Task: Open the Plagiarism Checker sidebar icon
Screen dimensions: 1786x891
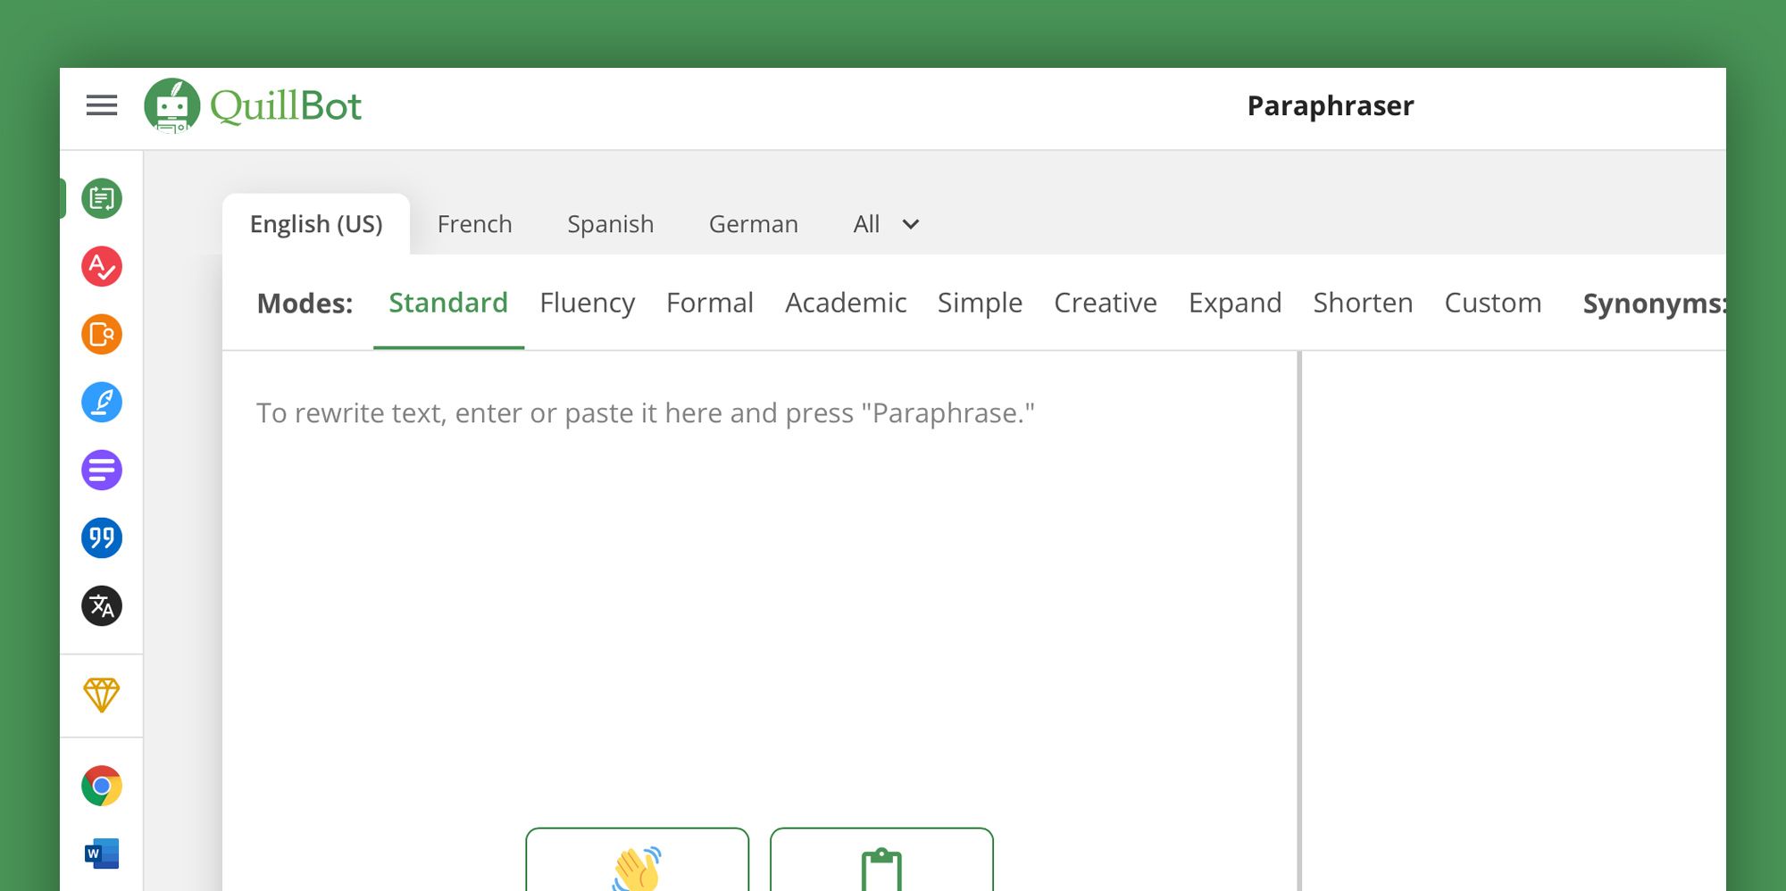Action: pos(102,334)
